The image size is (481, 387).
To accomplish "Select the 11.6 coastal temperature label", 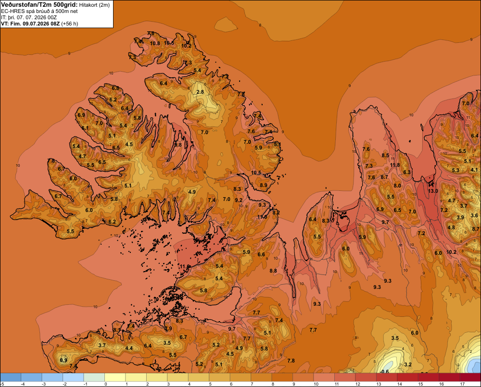I will [x=185, y=266].
